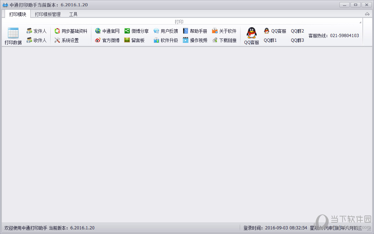Maximize the 中通打印助手 window
This screenshot has width=374, height=234.
pos(355,5)
